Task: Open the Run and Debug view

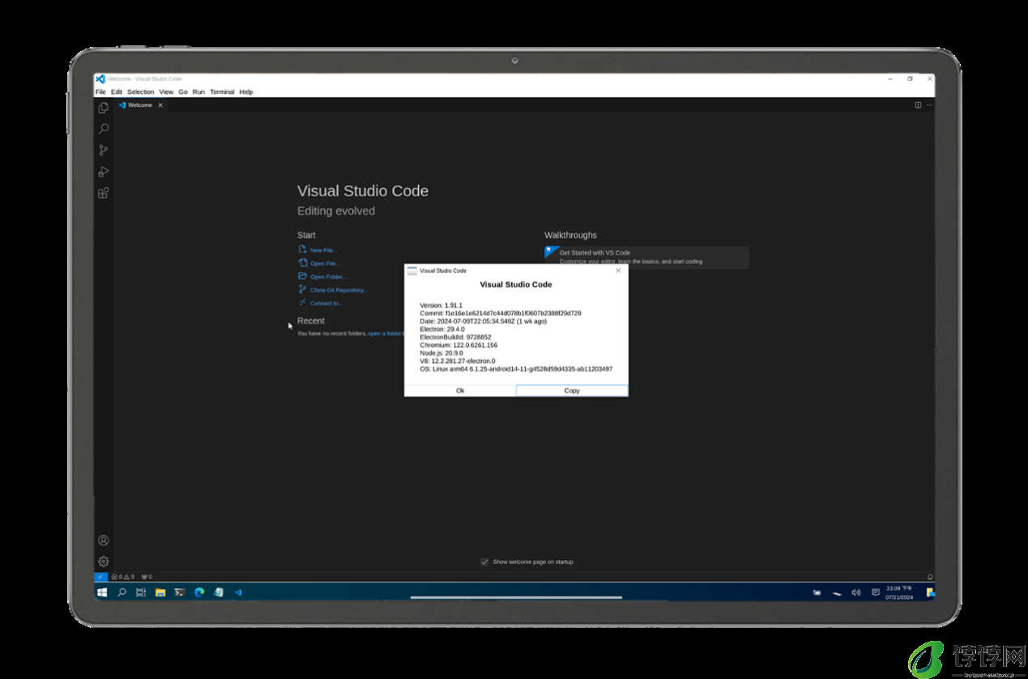Action: tap(104, 172)
